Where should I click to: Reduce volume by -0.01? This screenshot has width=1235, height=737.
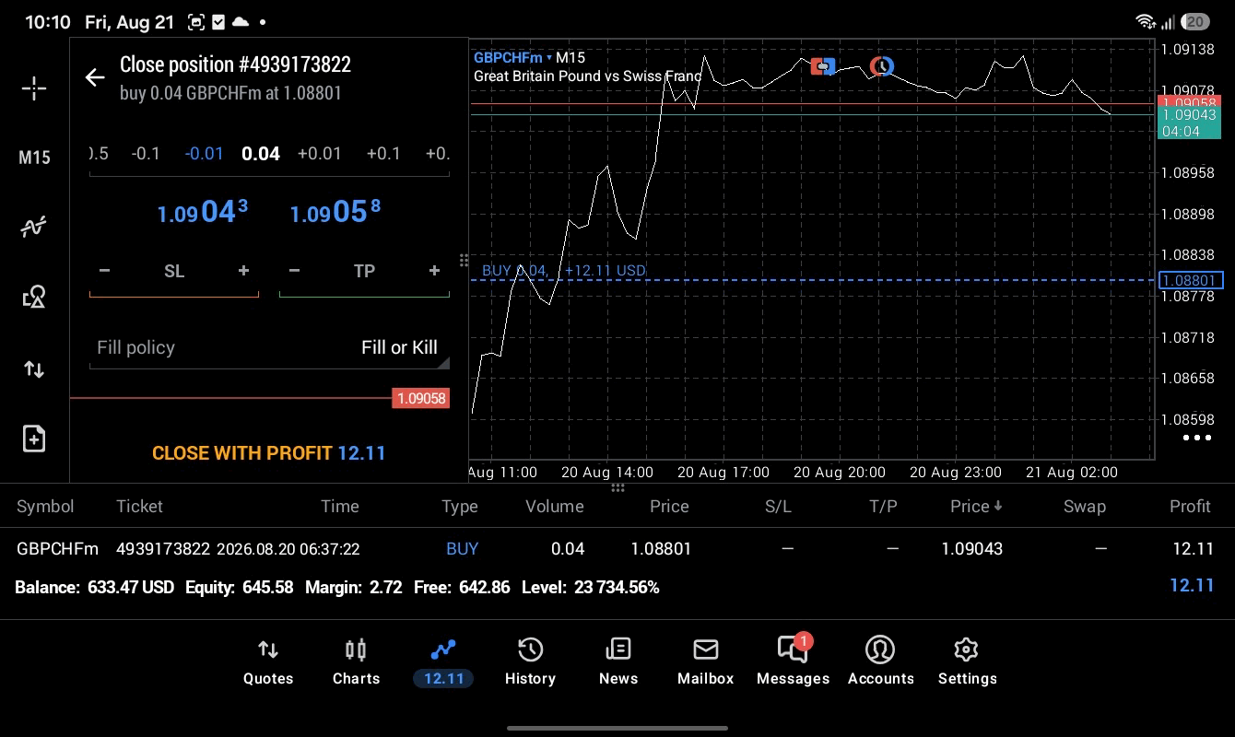[x=204, y=154]
